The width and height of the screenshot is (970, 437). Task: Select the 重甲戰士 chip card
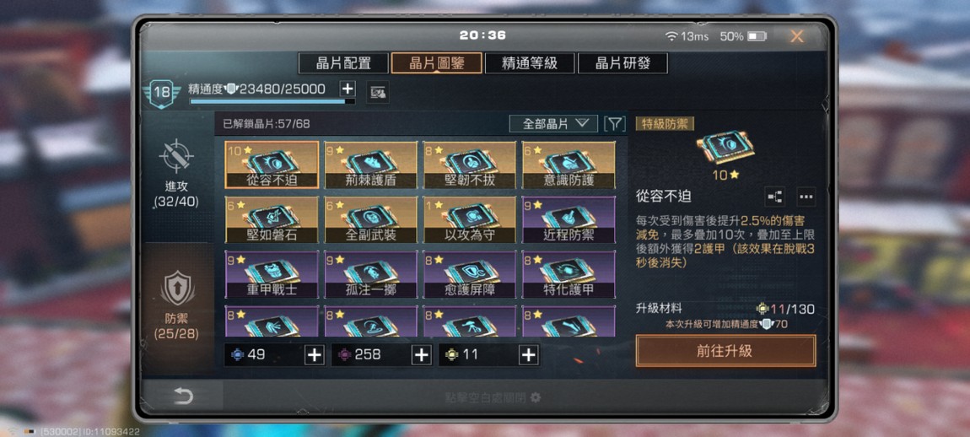(272, 274)
